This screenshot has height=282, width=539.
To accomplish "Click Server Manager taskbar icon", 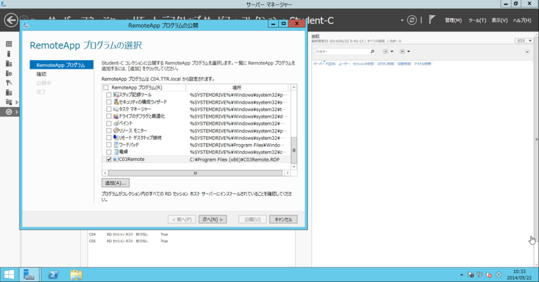I will pyautogui.click(x=29, y=275).
